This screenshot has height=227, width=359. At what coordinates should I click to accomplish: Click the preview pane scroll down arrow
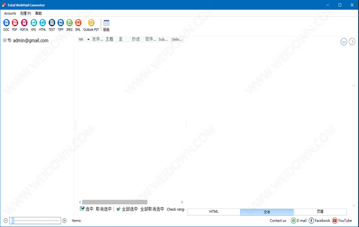(x=354, y=205)
